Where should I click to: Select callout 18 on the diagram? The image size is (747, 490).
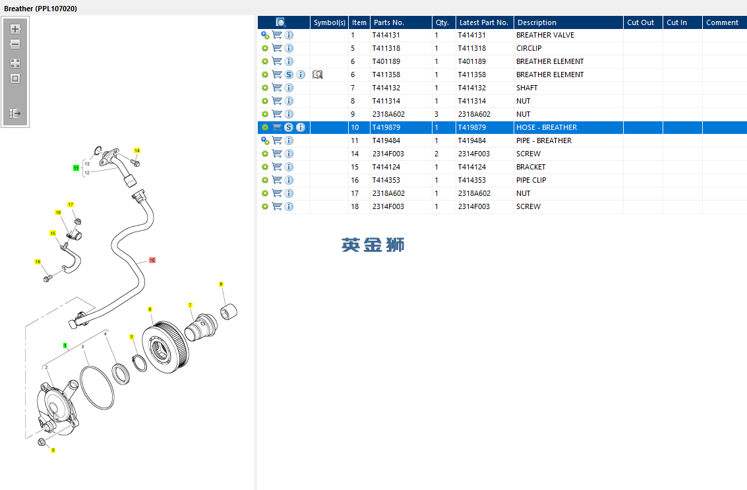[38, 262]
